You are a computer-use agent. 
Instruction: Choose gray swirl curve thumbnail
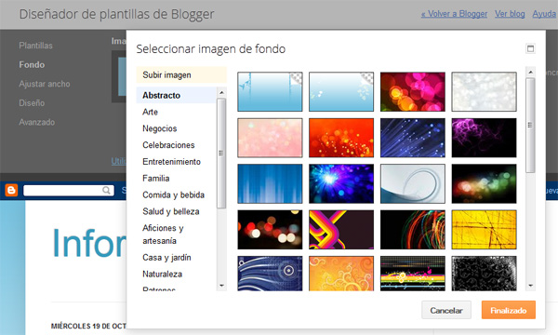[x=412, y=183]
